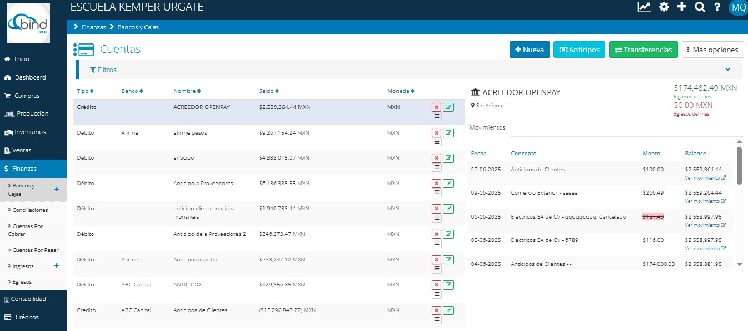Open settings gear icon in top bar

pos(664,7)
